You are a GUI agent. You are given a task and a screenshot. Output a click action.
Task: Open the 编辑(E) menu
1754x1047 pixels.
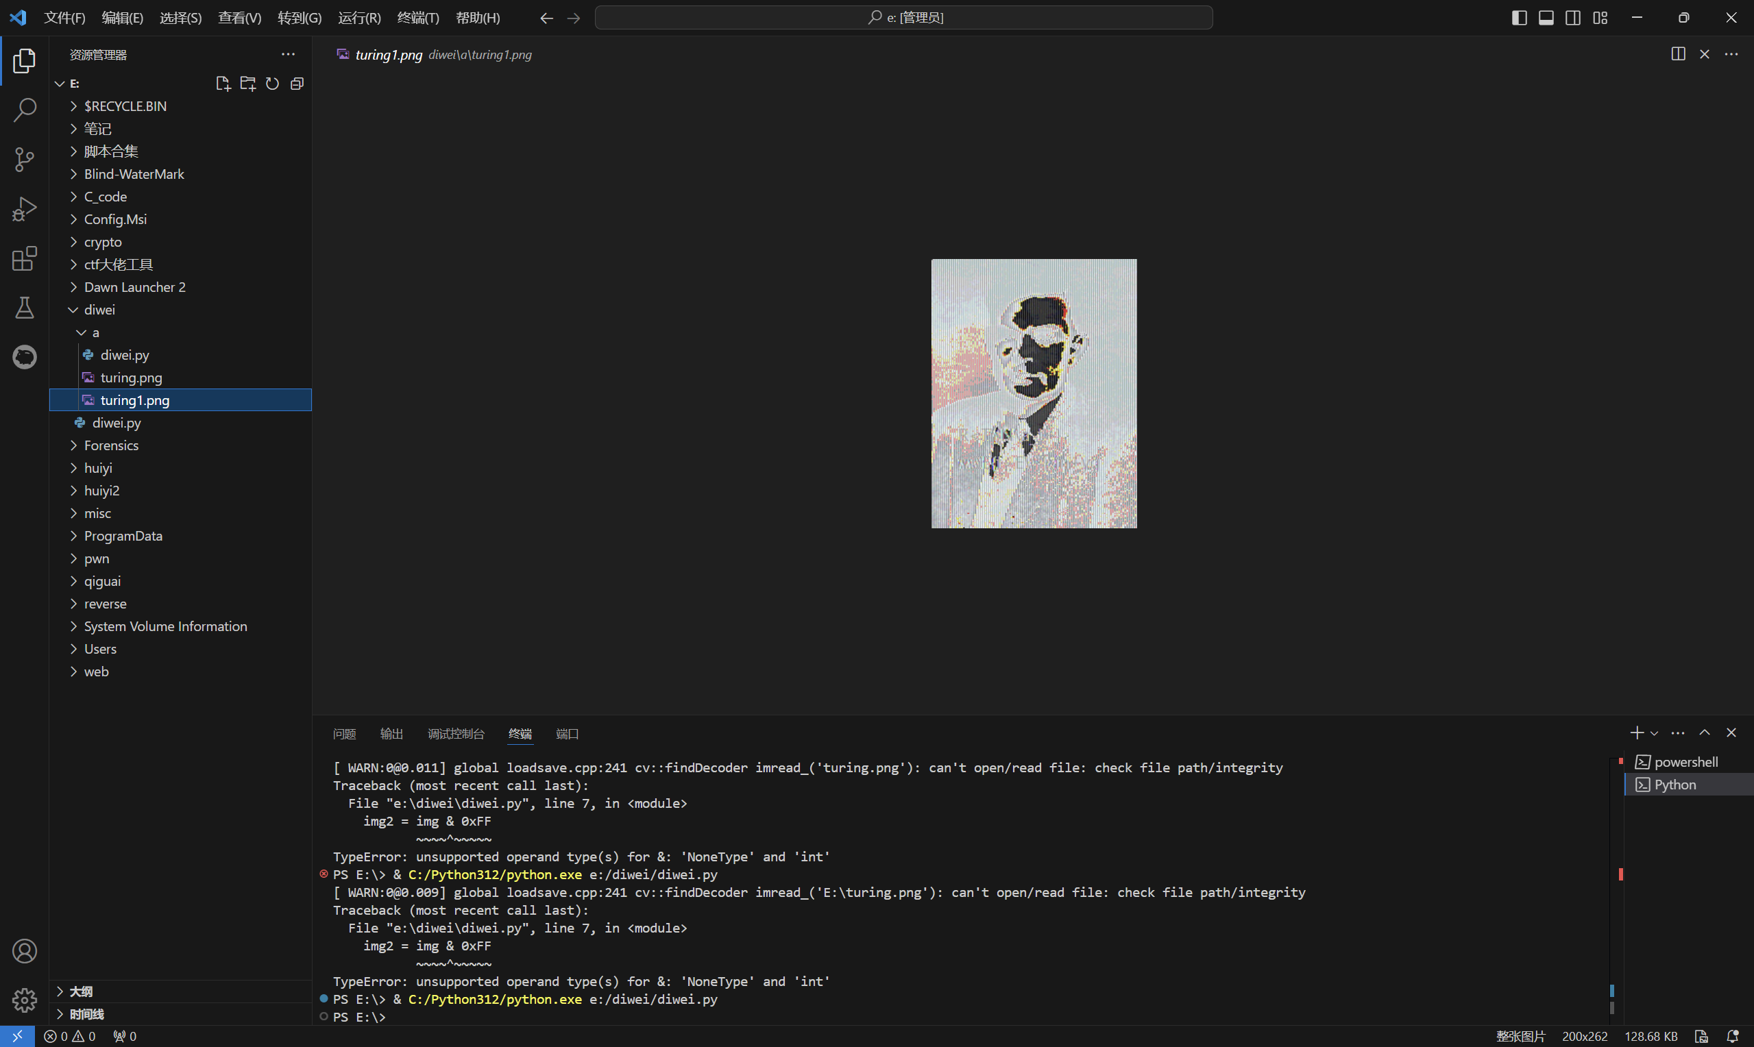coord(122,18)
